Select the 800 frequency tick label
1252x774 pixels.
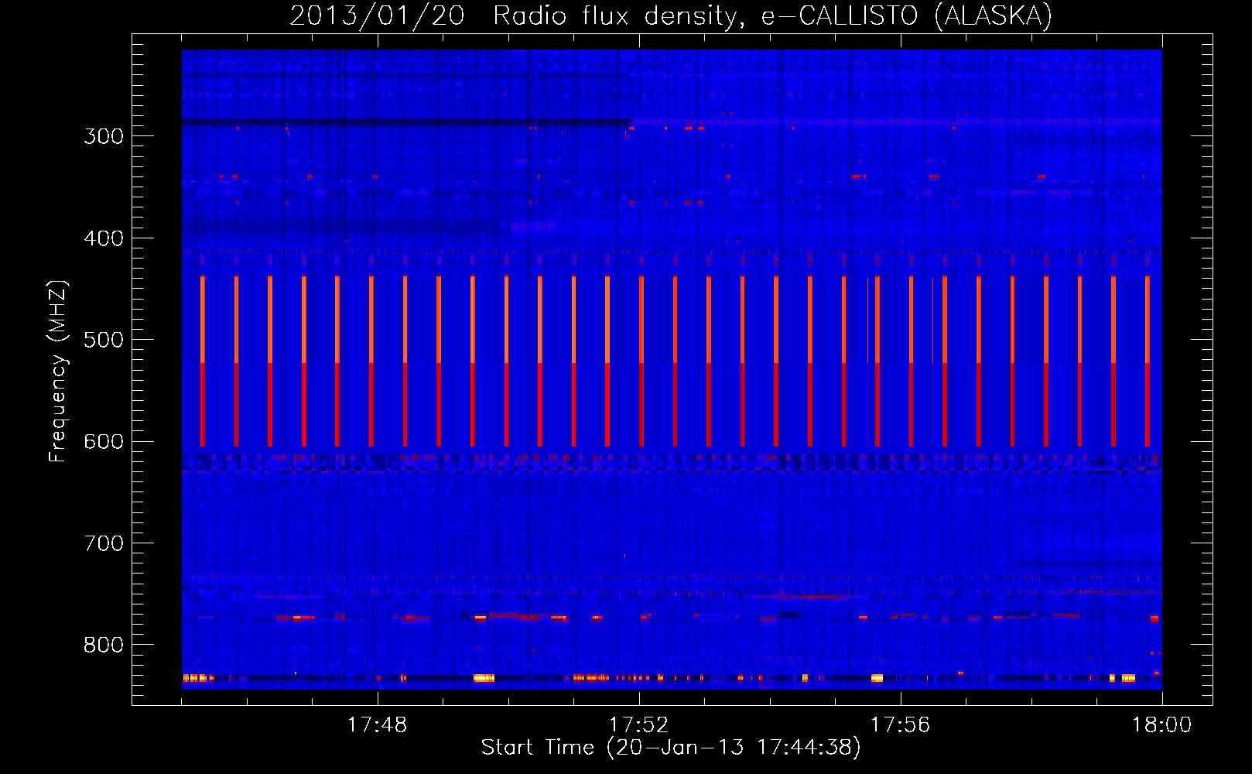104,646
